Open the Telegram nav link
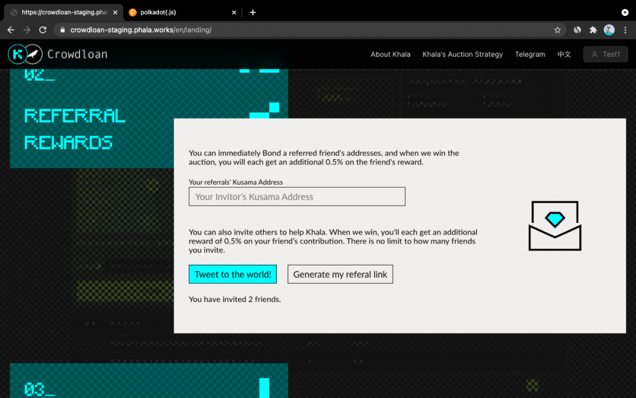 click(x=530, y=54)
